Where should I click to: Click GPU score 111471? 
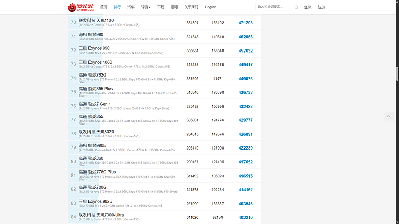pyautogui.click(x=218, y=79)
